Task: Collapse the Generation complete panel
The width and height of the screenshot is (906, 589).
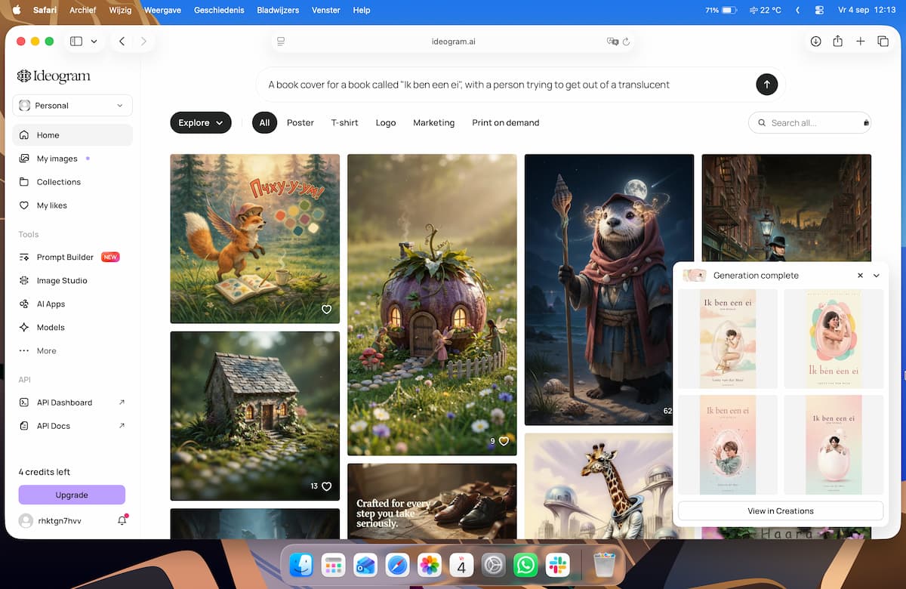Action: 877,276
